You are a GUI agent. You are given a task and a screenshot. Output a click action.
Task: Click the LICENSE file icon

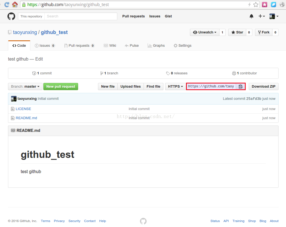(x=13, y=109)
